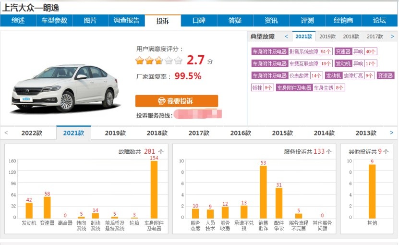Click the 发动机 bar with 42 faults

[x=29, y=210]
